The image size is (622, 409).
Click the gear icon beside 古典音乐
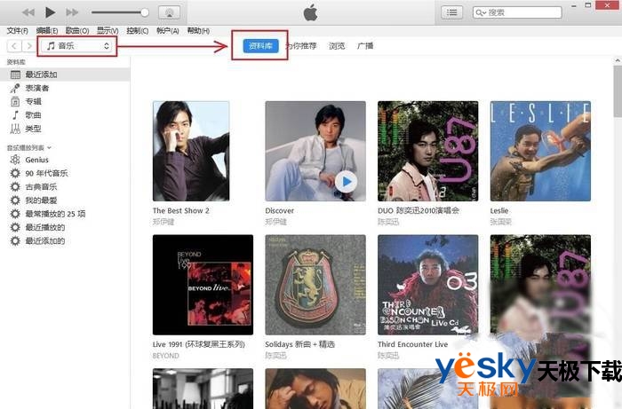[x=15, y=186]
